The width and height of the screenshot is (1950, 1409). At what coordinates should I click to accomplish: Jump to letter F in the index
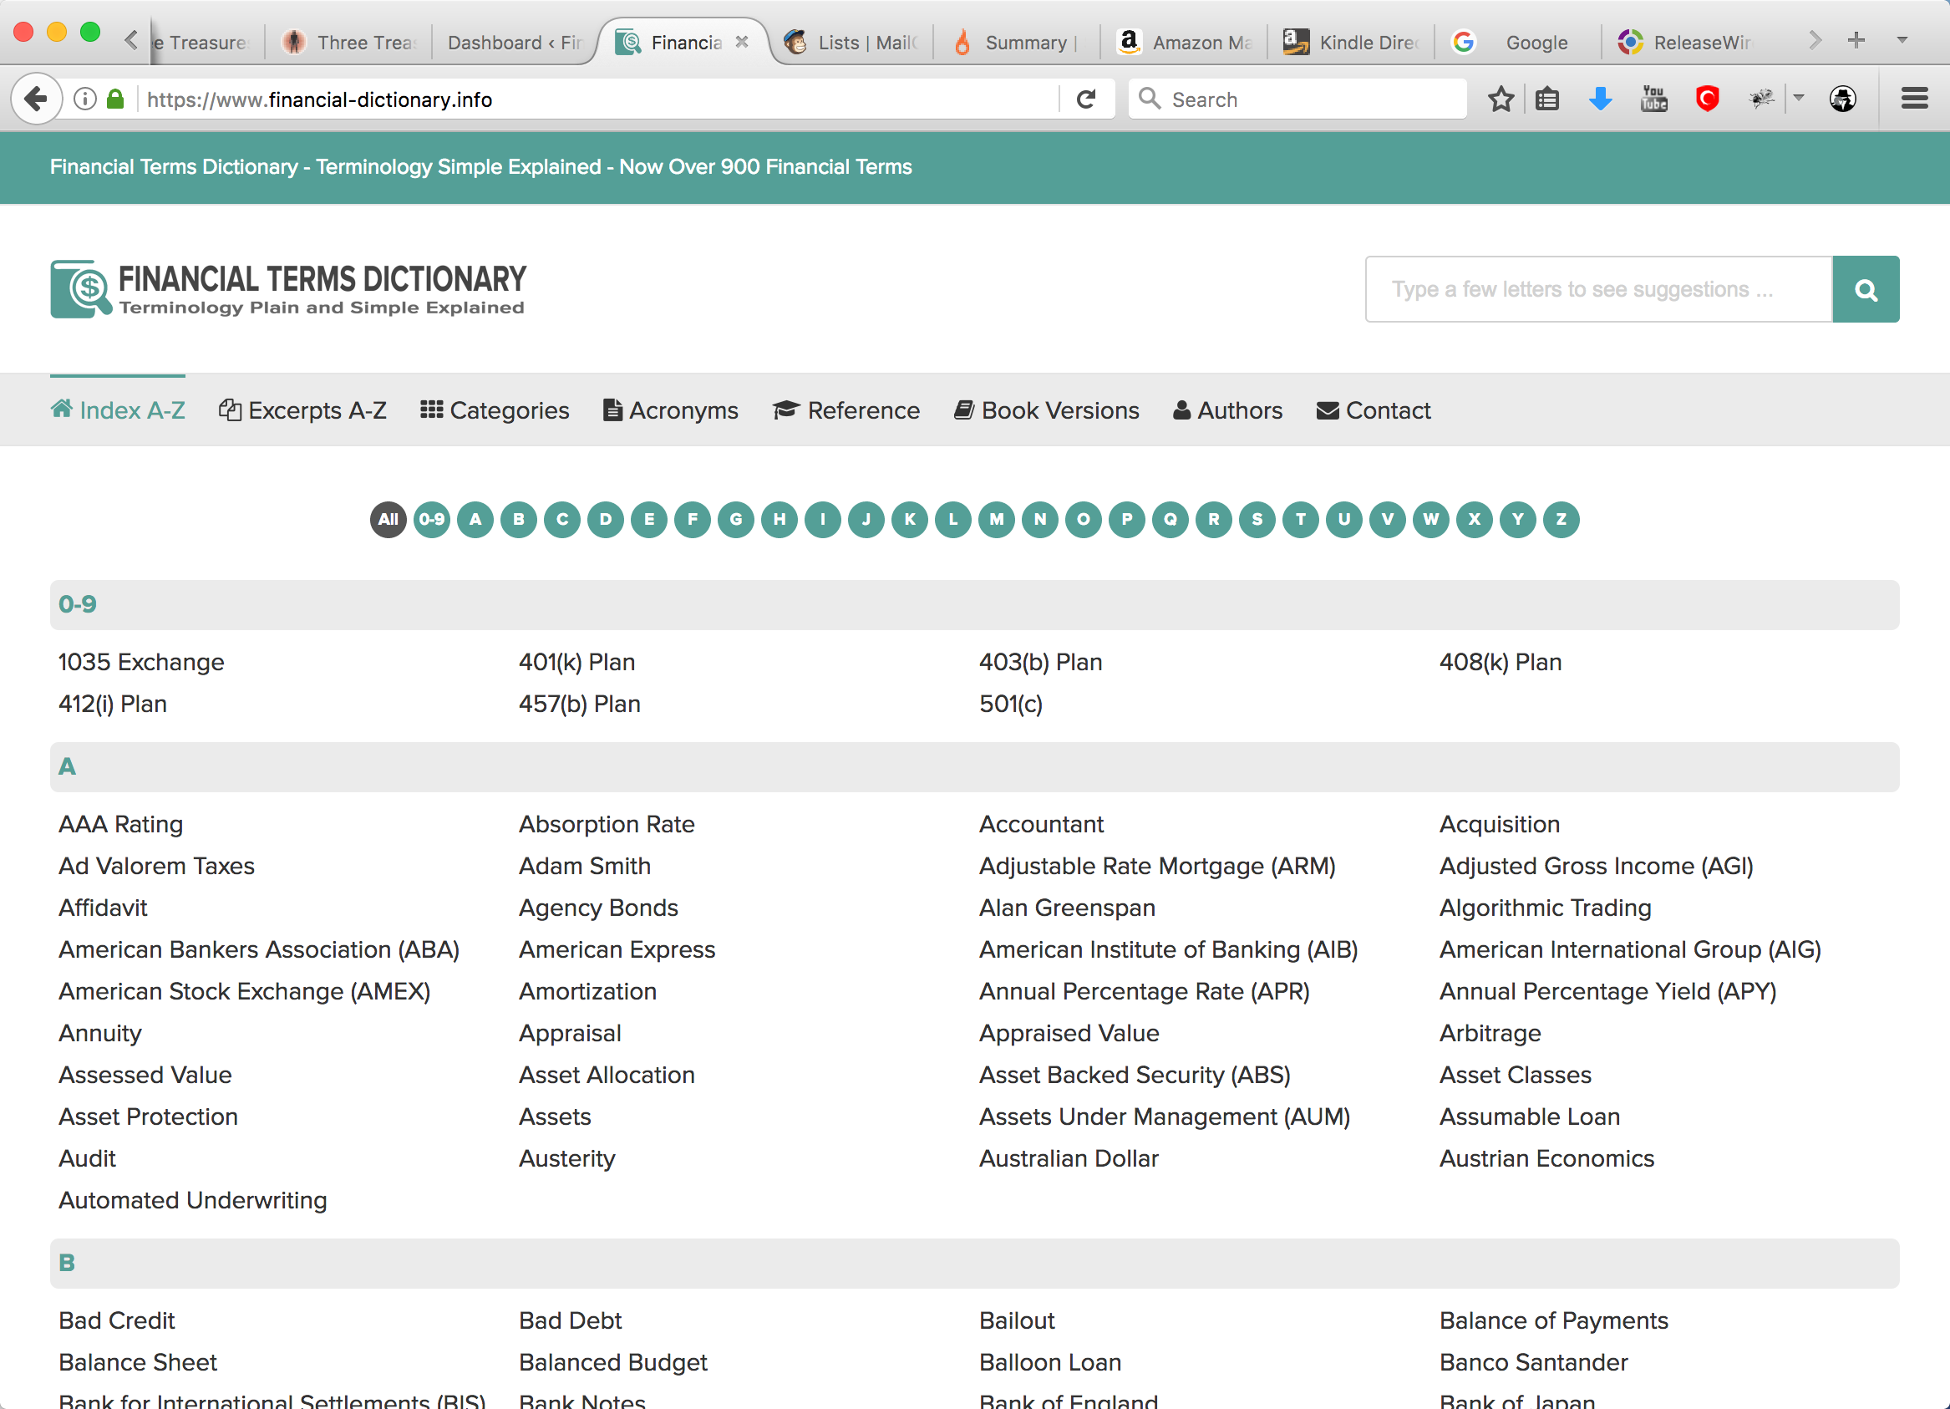pyautogui.click(x=692, y=520)
